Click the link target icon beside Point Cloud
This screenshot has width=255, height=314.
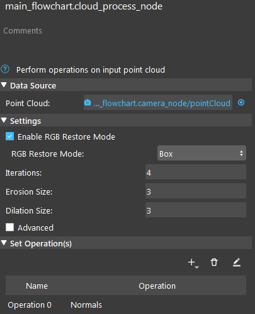[x=241, y=102]
